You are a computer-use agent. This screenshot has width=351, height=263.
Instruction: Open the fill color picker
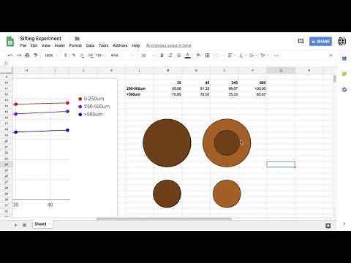[x=198, y=56]
